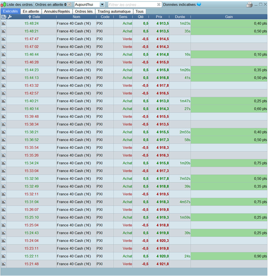
Task: Open order details icon for the 15:48:24 row
Action: 3,23
